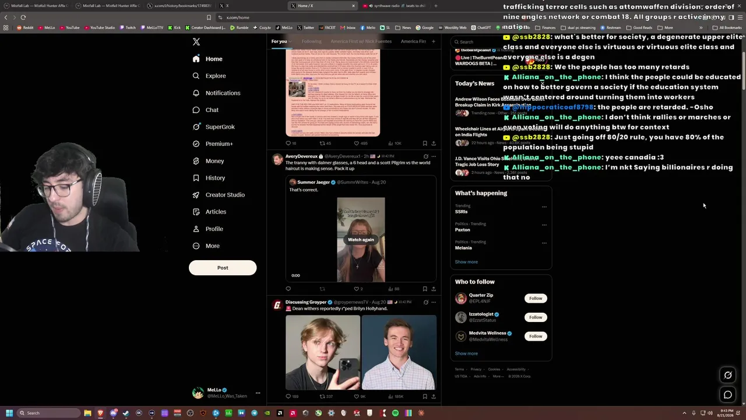Open the Discussing Groyper post's more menu

point(434,302)
